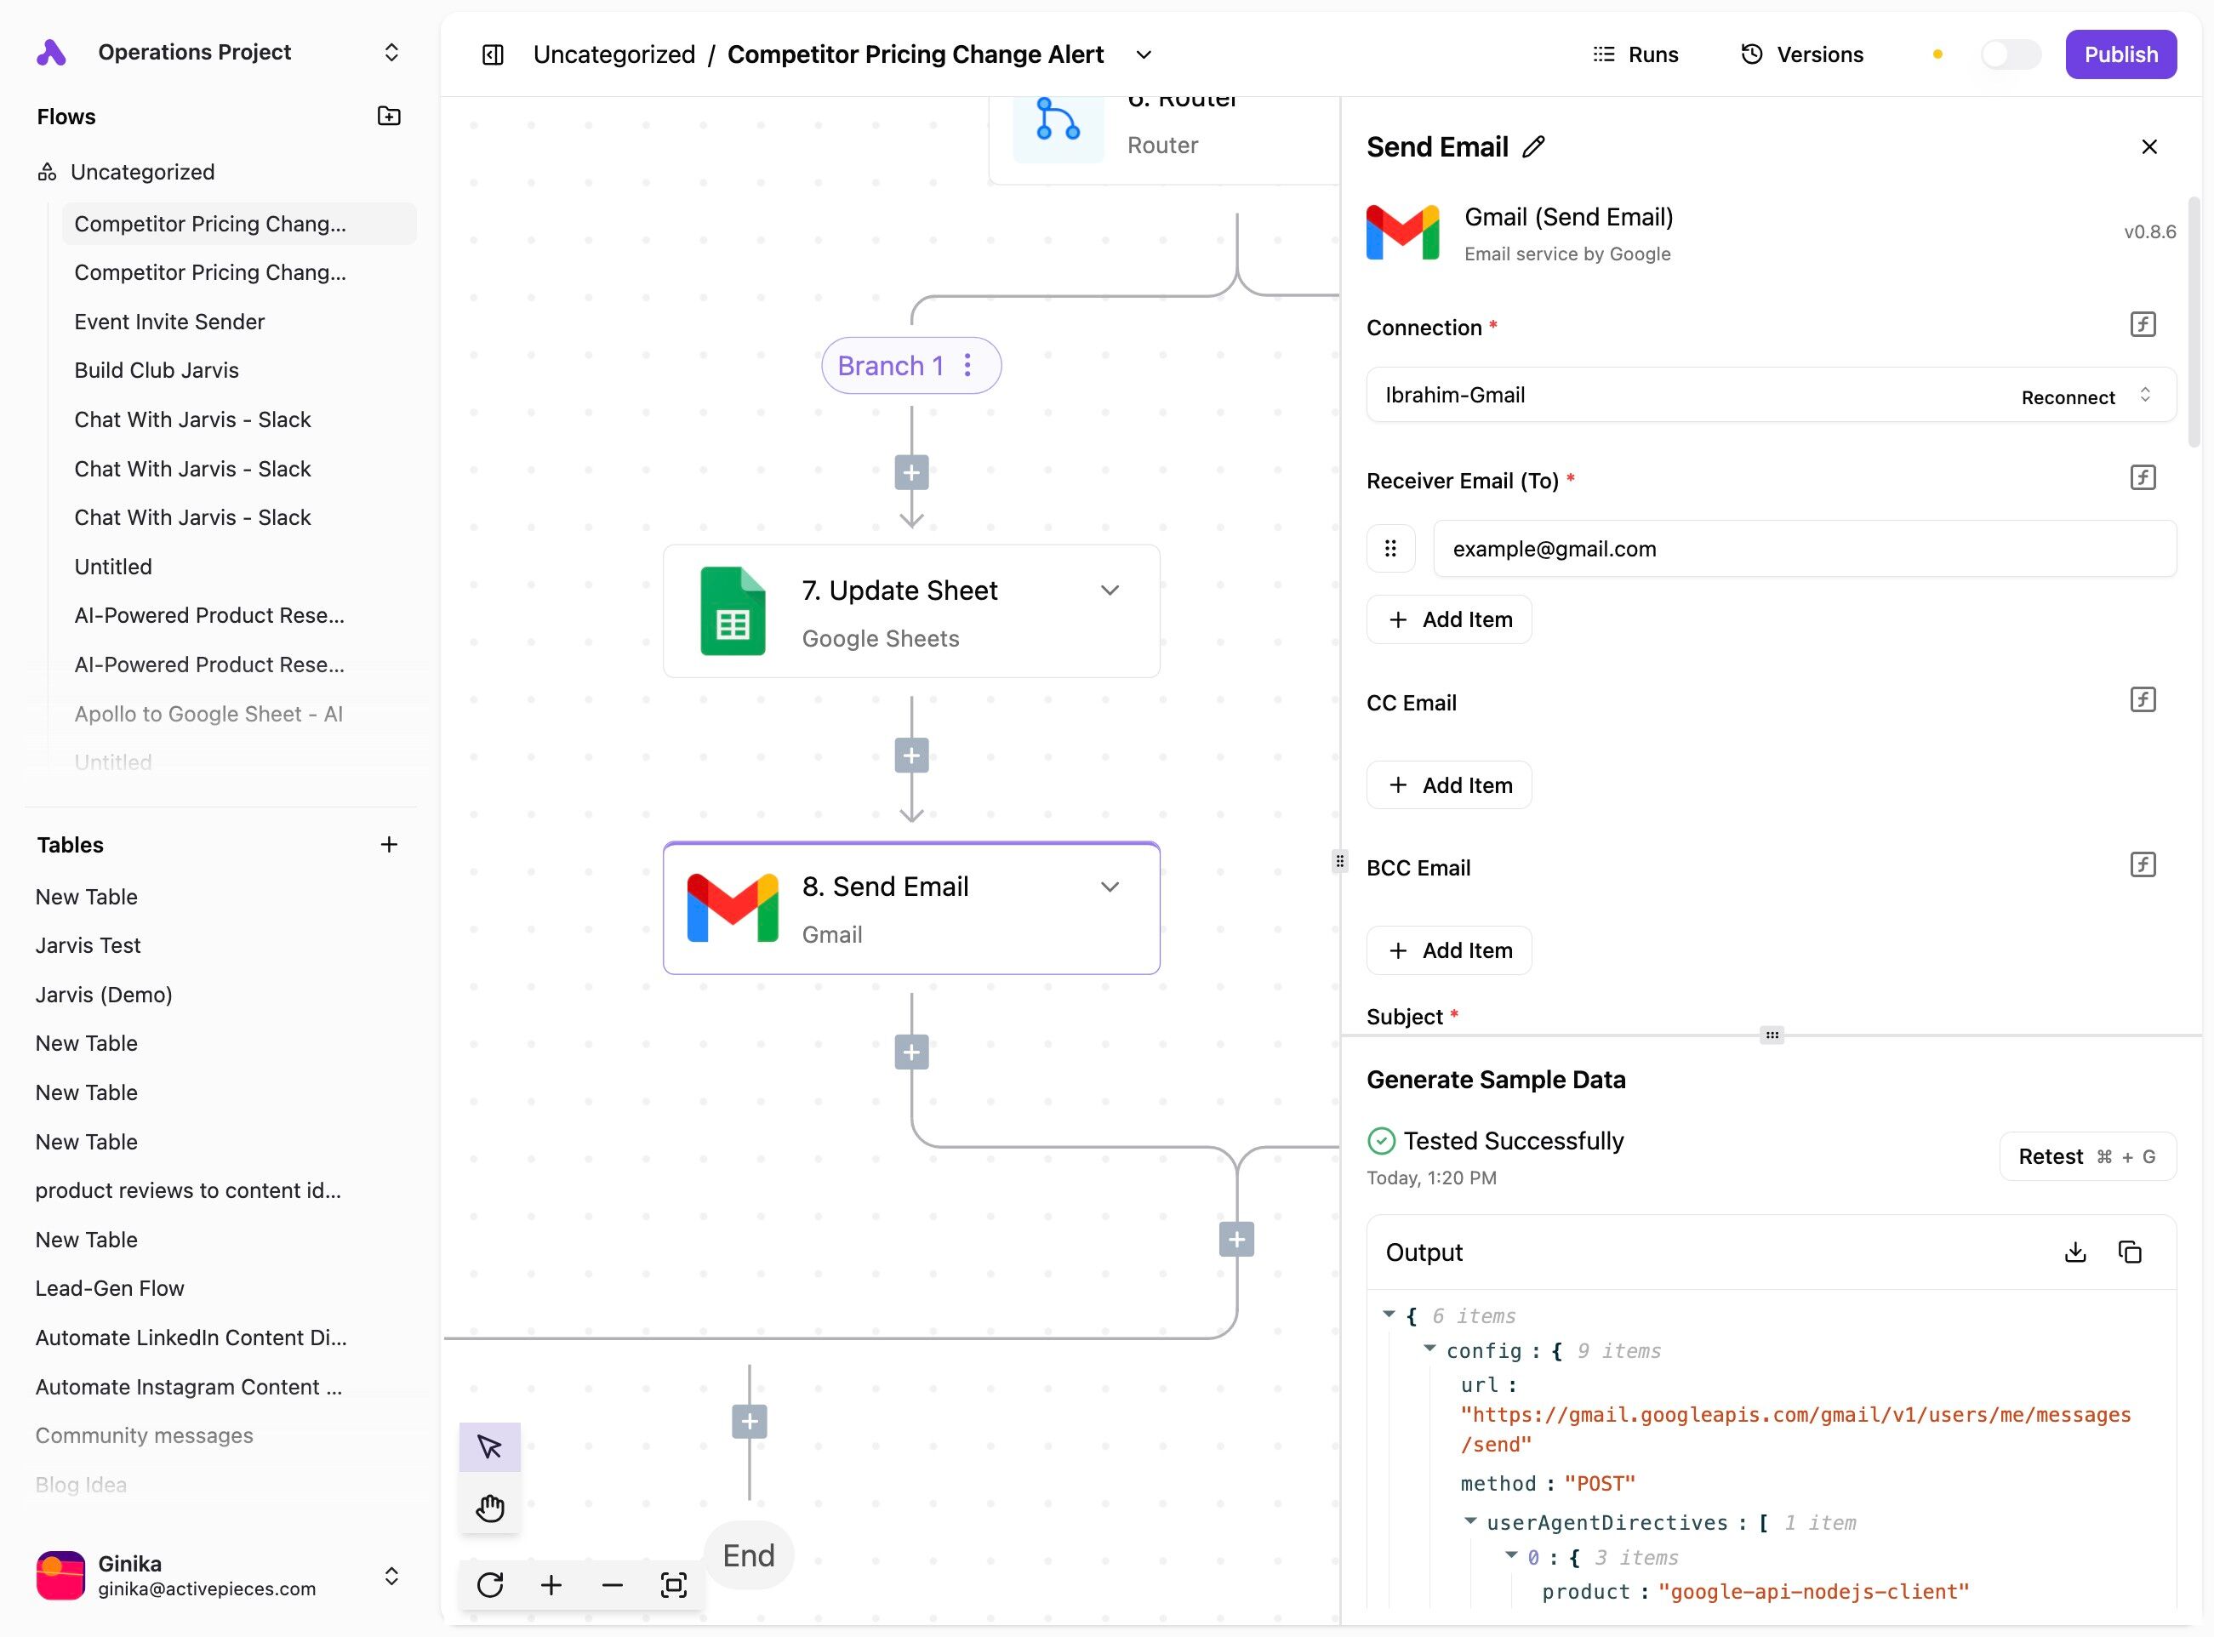The width and height of the screenshot is (2214, 1637).
Task: Click the Publish button
Action: (x=2120, y=54)
